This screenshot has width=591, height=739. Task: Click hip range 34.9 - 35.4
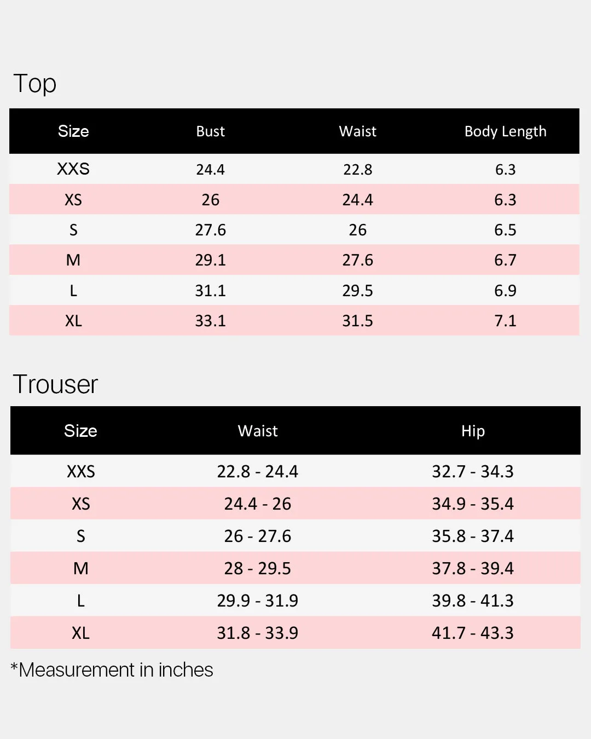tap(473, 504)
